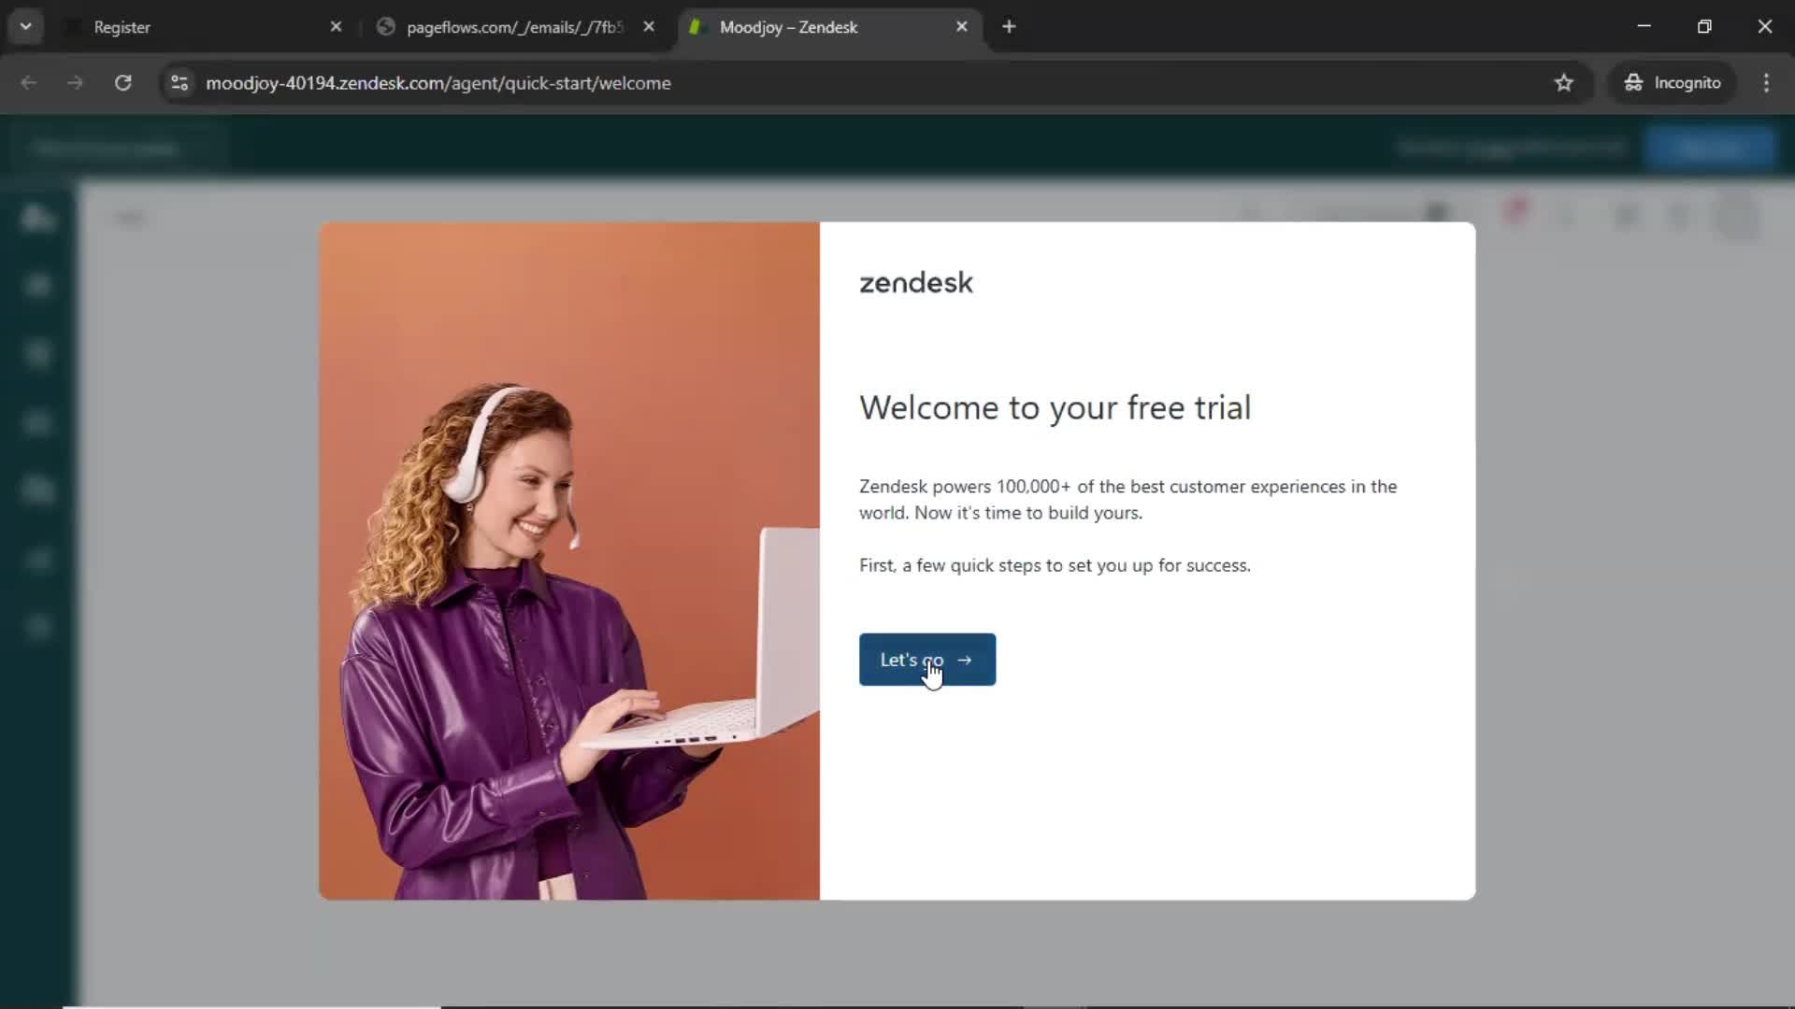Image resolution: width=1795 pixels, height=1009 pixels.
Task: Open Chrome's three-dot menu
Action: click(1766, 83)
